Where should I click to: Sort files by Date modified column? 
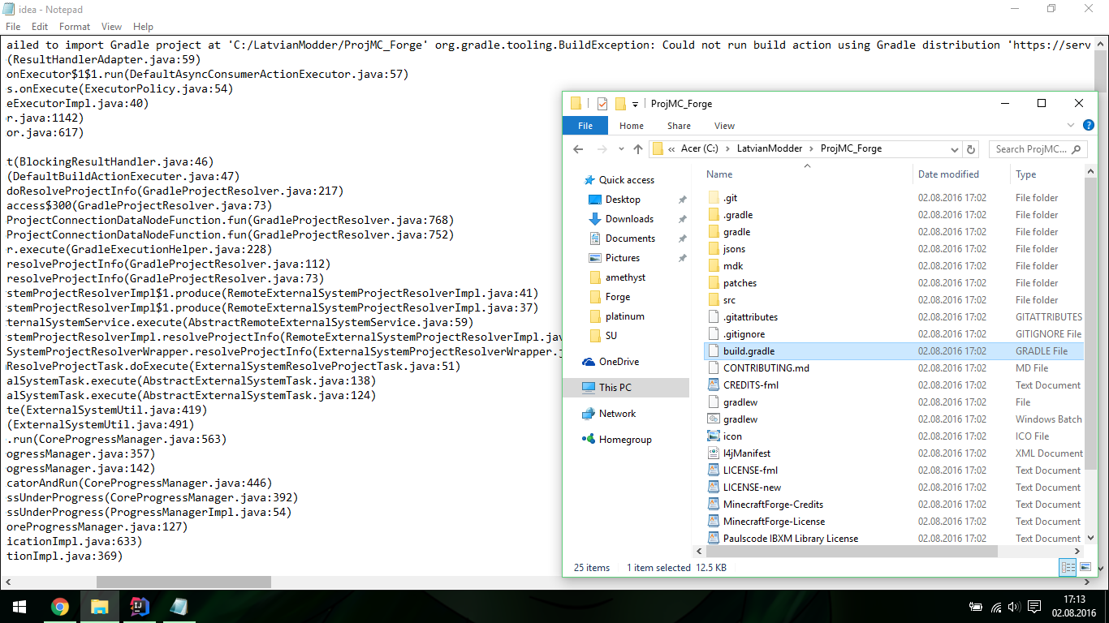coord(948,174)
